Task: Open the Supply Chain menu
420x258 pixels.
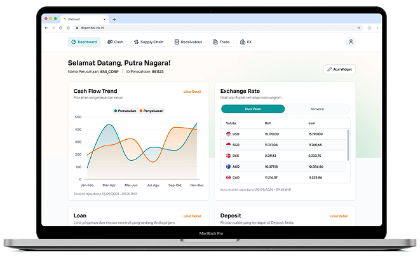Action: pos(148,42)
